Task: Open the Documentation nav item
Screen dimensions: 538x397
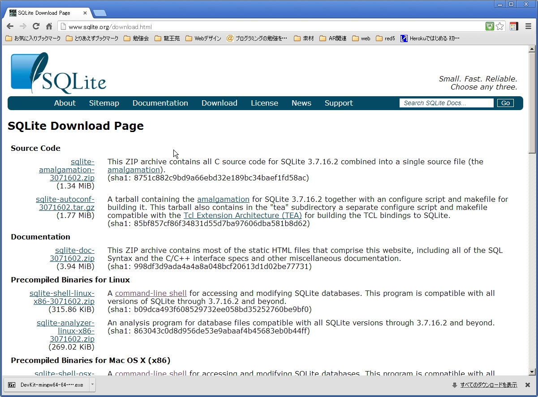Action: click(x=160, y=103)
